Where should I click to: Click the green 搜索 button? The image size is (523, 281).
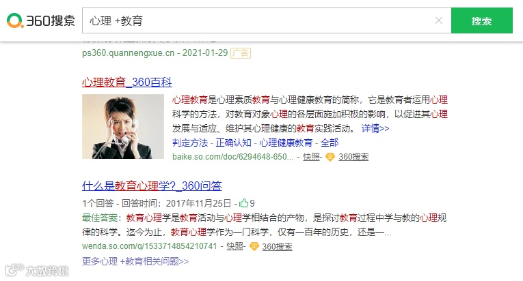point(482,20)
